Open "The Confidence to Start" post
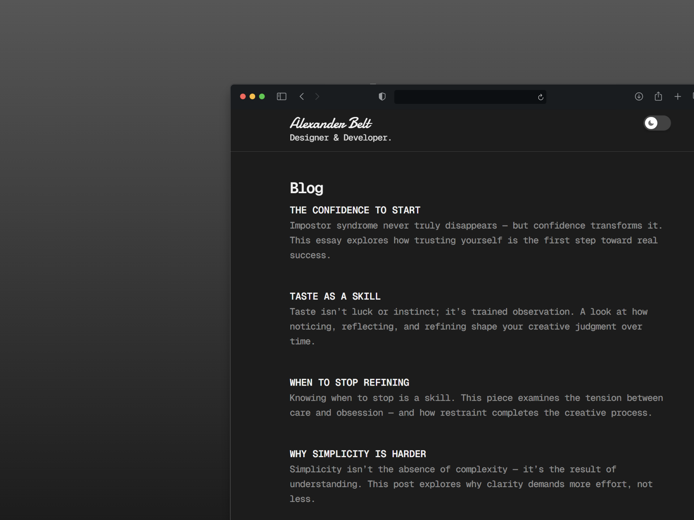The width and height of the screenshot is (694, 520). [355, 210]
